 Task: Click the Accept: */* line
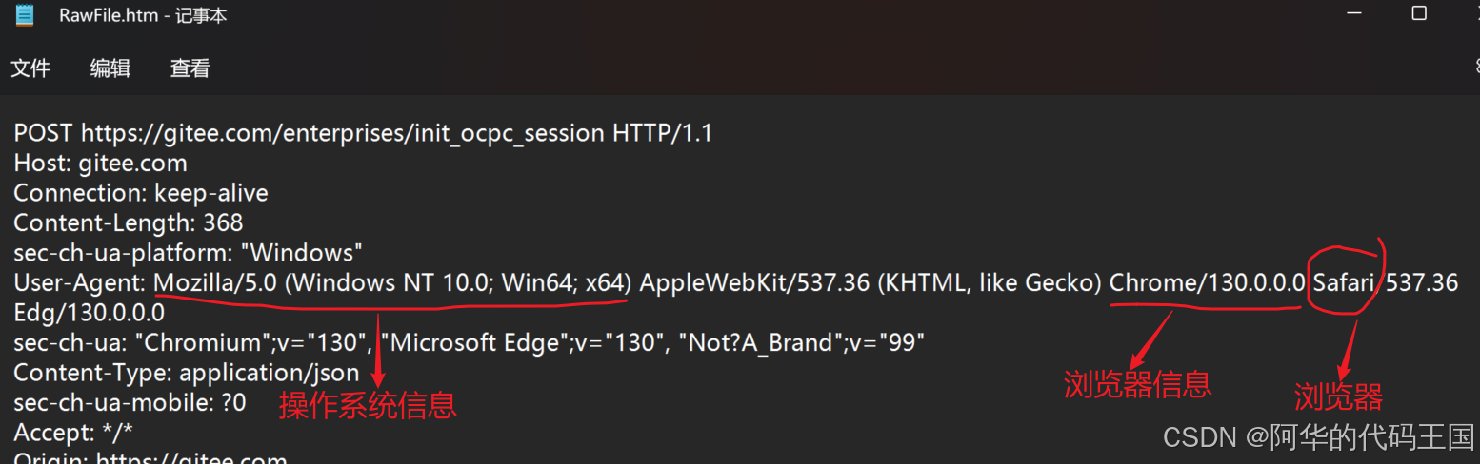(x=73, y=433)
